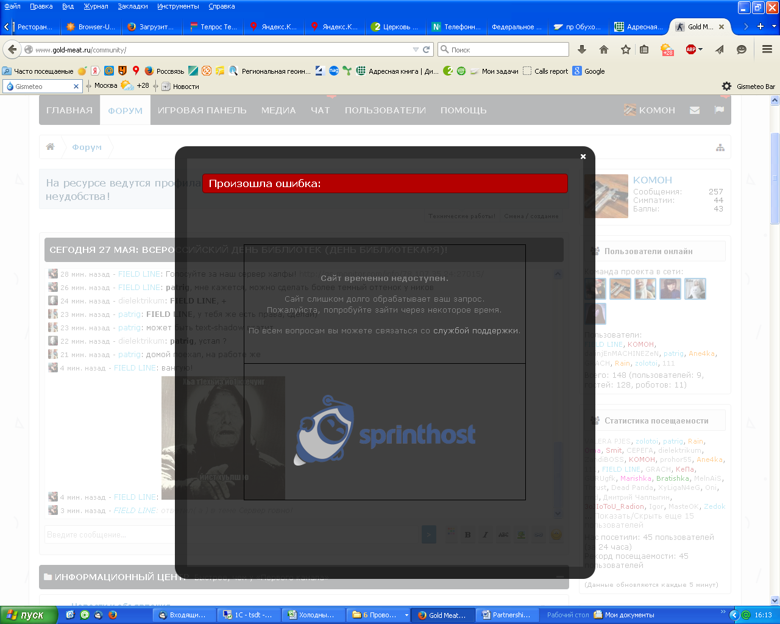Switch to the Церковь browser tab
This screenshot has width=780, height=624.
click(x=395, y=27)
